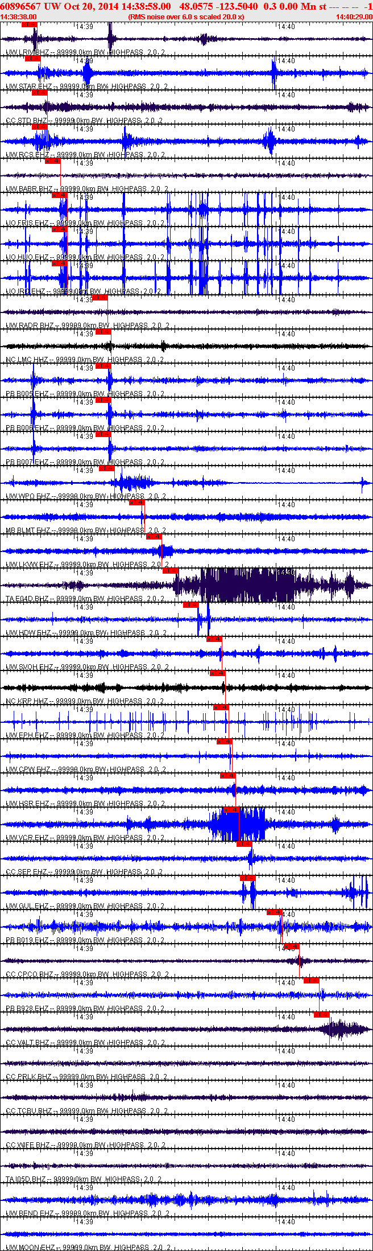Screen dimensions: 373x1251
Task: Select the red pick flag on UW.WPO trace
Action: point(107,468)
